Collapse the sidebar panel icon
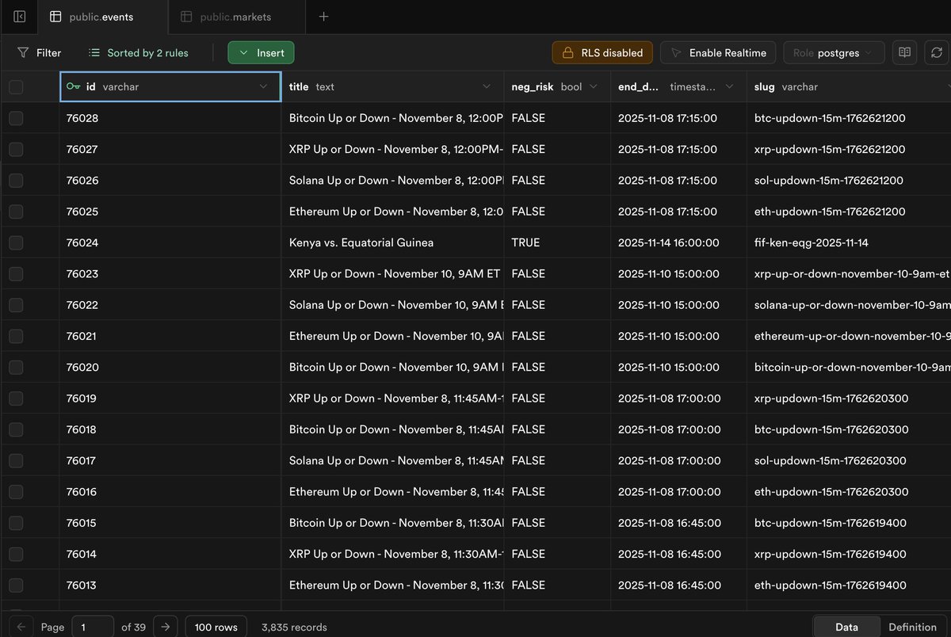The width and height of the screenshot is (951, 637). click(20, 17)
